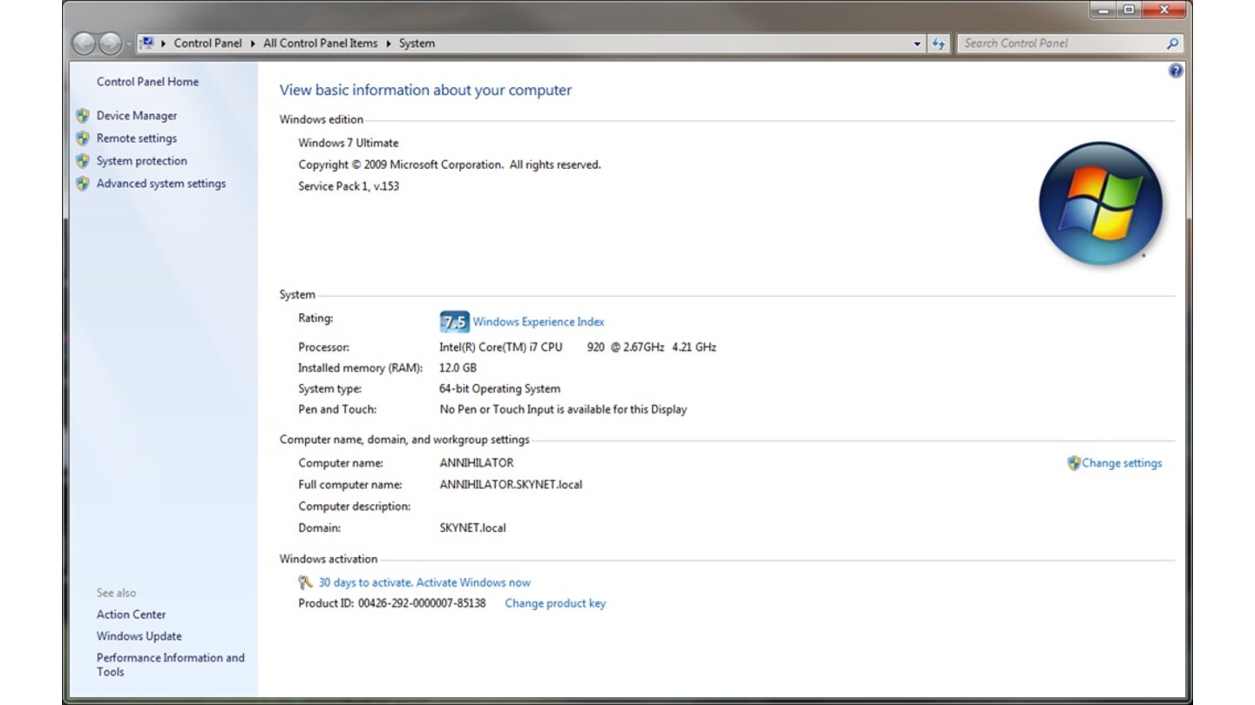Click the Remote settings shield icon
The width and height of the screenshot is (1255, 705).
pos(83,138)
